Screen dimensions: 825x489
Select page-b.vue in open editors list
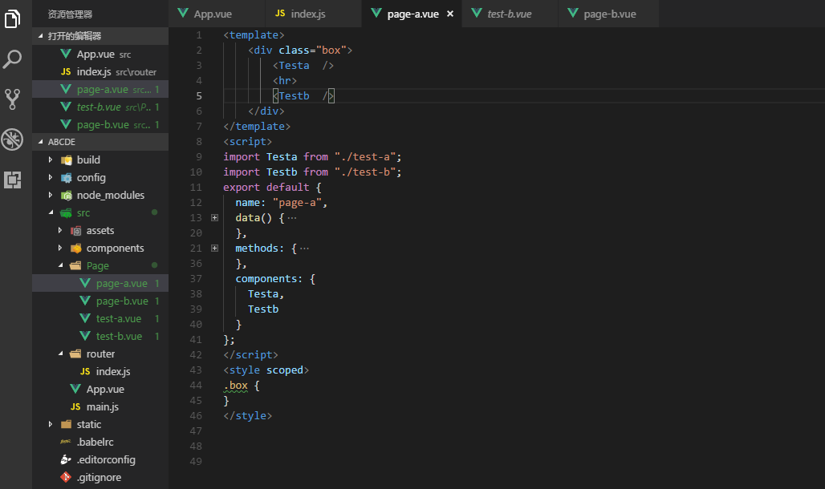[100, 124]
